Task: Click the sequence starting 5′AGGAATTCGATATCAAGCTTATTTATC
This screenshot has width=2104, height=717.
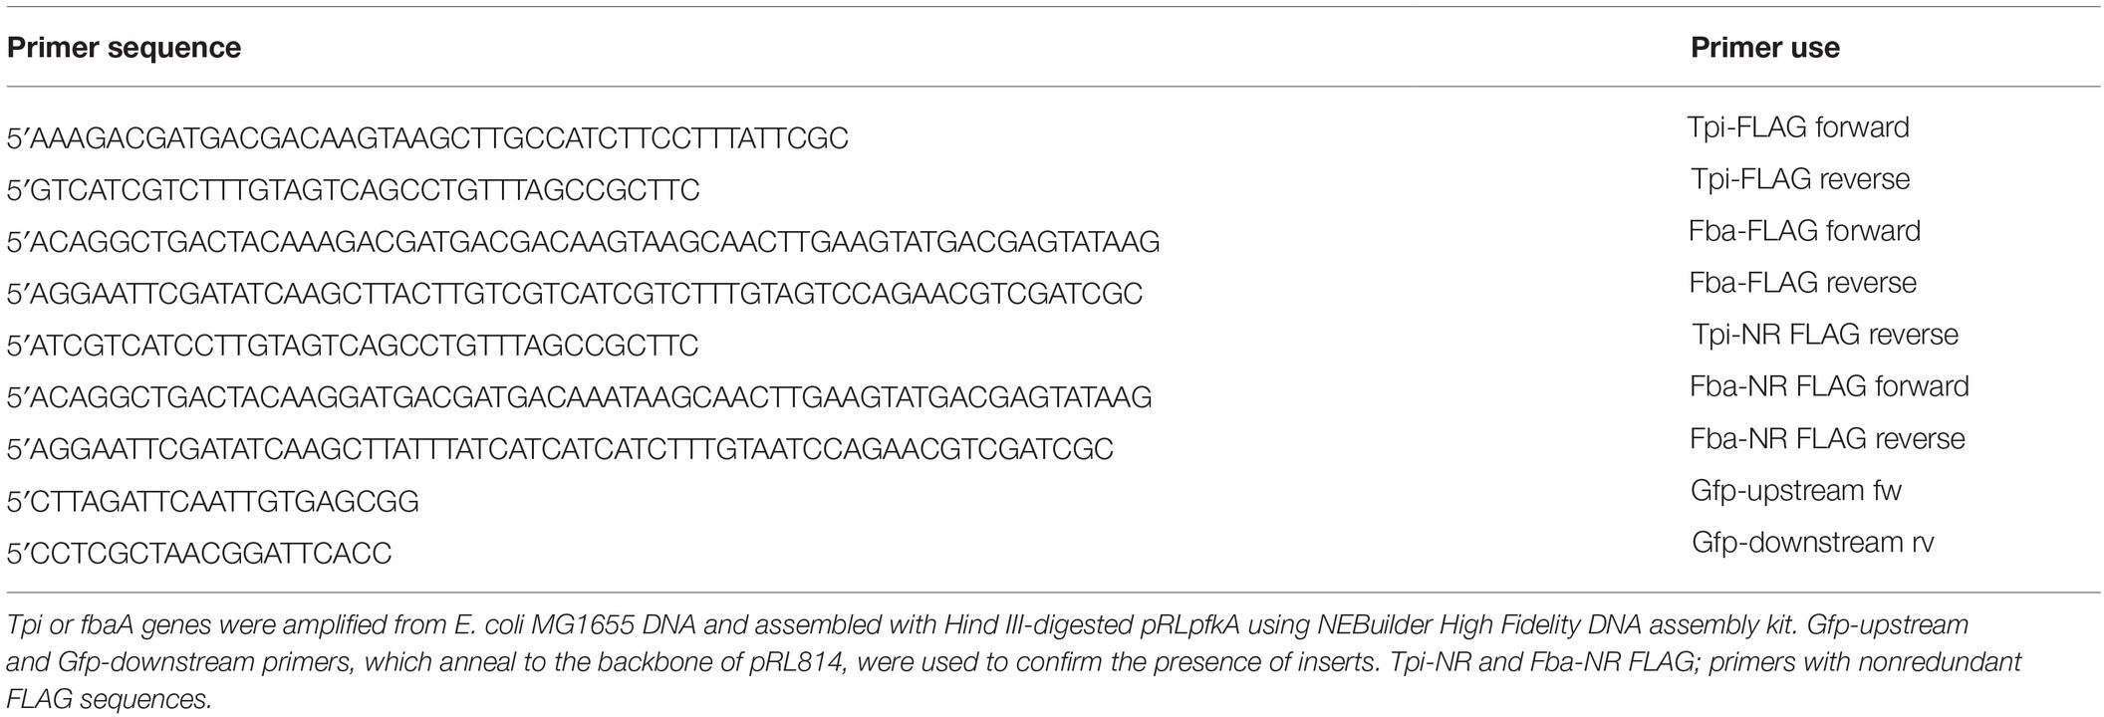Action: 560,449
